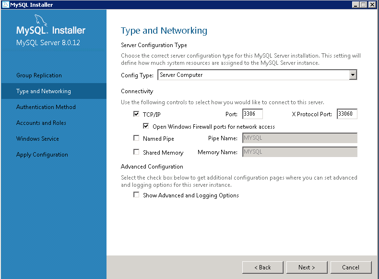
Task: Go to Windows Service step
Action: pos(37,139)
